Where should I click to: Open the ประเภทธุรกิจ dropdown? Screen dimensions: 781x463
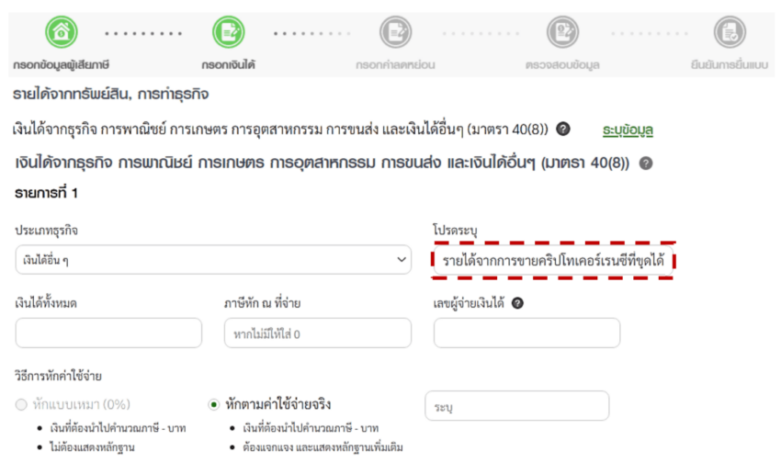(x=213, y=259)
